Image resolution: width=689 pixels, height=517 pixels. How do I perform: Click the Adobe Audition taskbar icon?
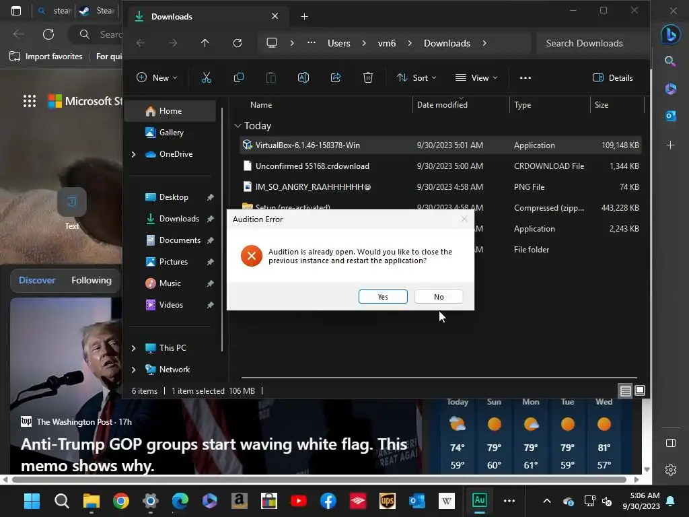[x=479, y=501]
